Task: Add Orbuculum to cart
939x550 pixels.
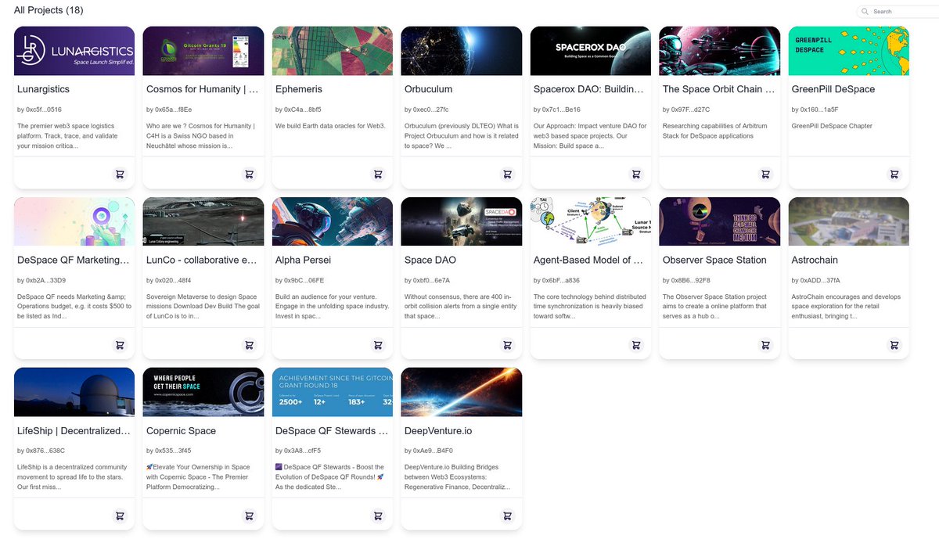Action: coord(507,174)
